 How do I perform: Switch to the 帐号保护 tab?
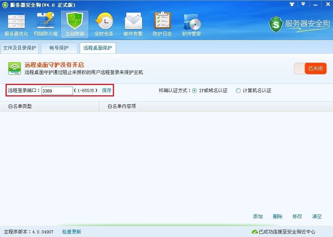tap(59, 48)
